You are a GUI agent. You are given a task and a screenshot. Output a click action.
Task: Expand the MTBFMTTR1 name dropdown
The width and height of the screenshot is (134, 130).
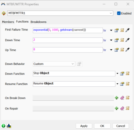pyautogui.click(x=111, y=13)
